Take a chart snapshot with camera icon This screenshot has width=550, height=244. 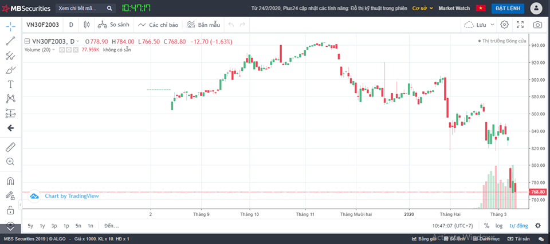coord(537,25)
